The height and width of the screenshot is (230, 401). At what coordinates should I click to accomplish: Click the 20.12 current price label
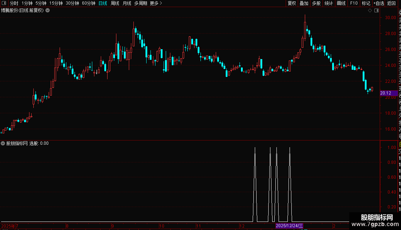tap(389, 93)
